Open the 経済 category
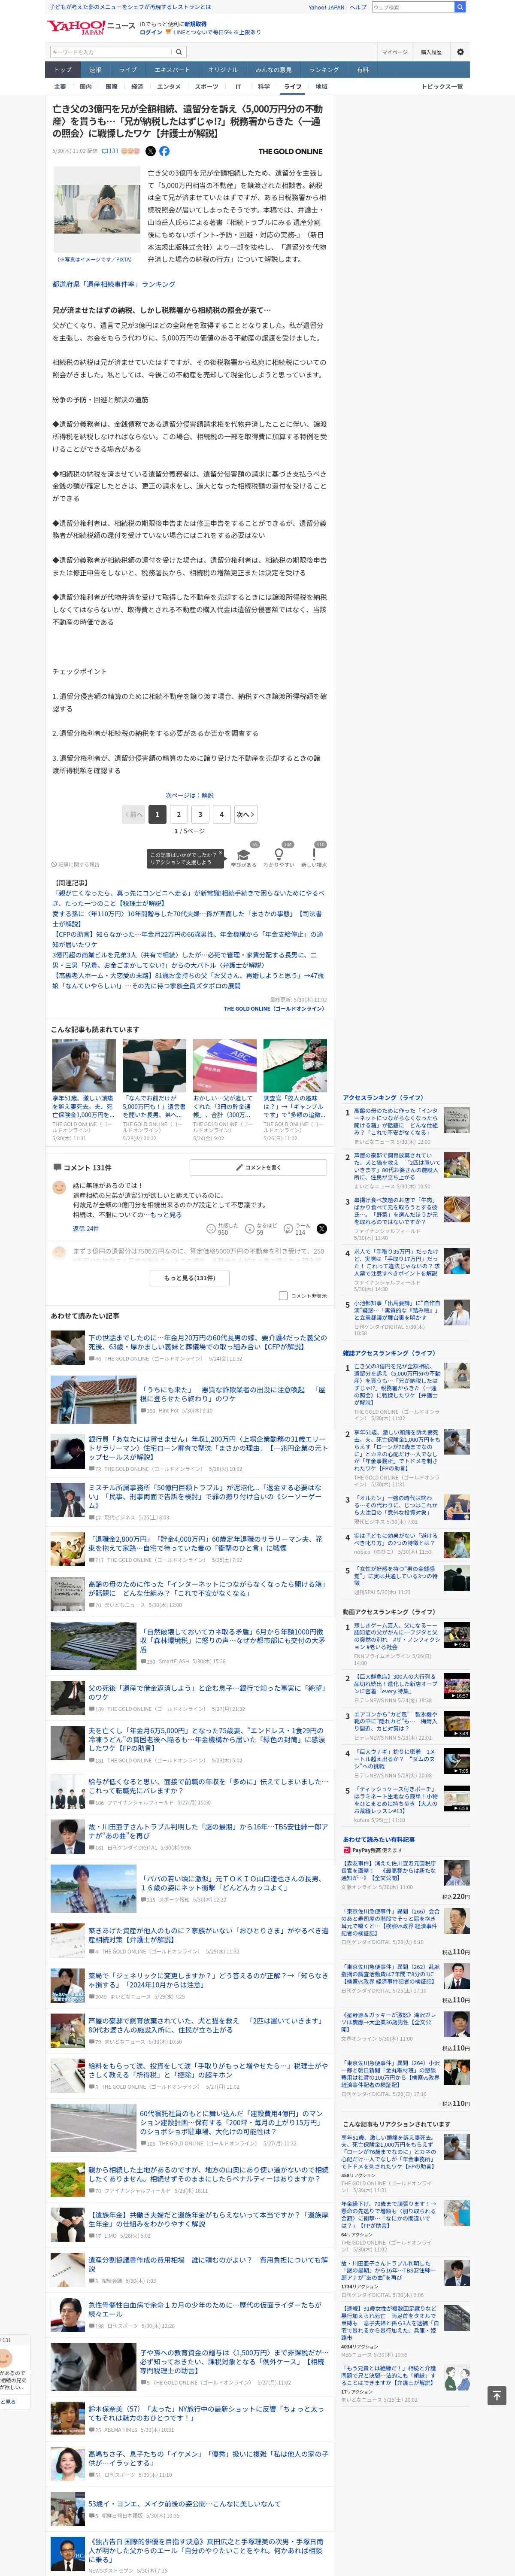The height and width of the screenshot is (2576, 515). pyautogui.click(x=137, y=87)
